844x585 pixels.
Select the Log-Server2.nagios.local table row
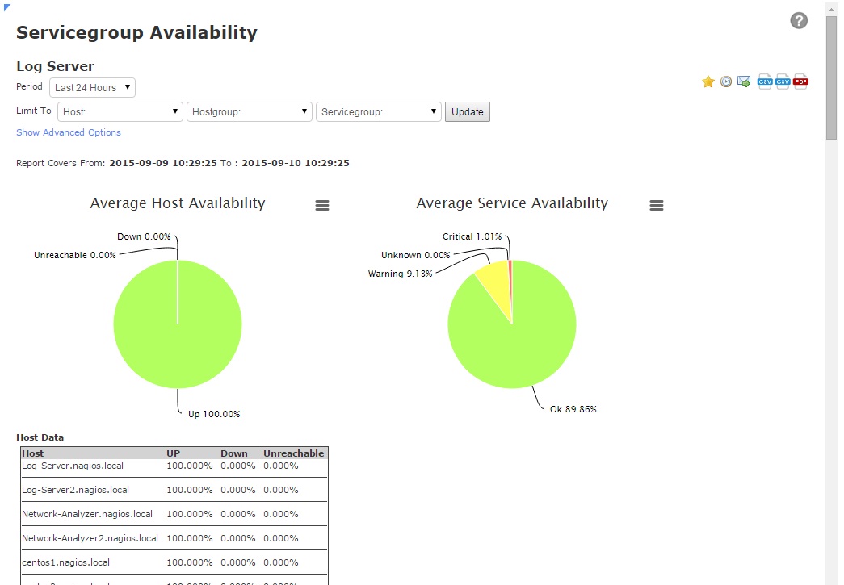click(x=75, y=490)
